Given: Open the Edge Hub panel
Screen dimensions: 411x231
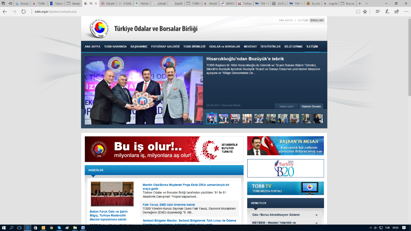Looking at the screenshot, I should coord(378,11).
